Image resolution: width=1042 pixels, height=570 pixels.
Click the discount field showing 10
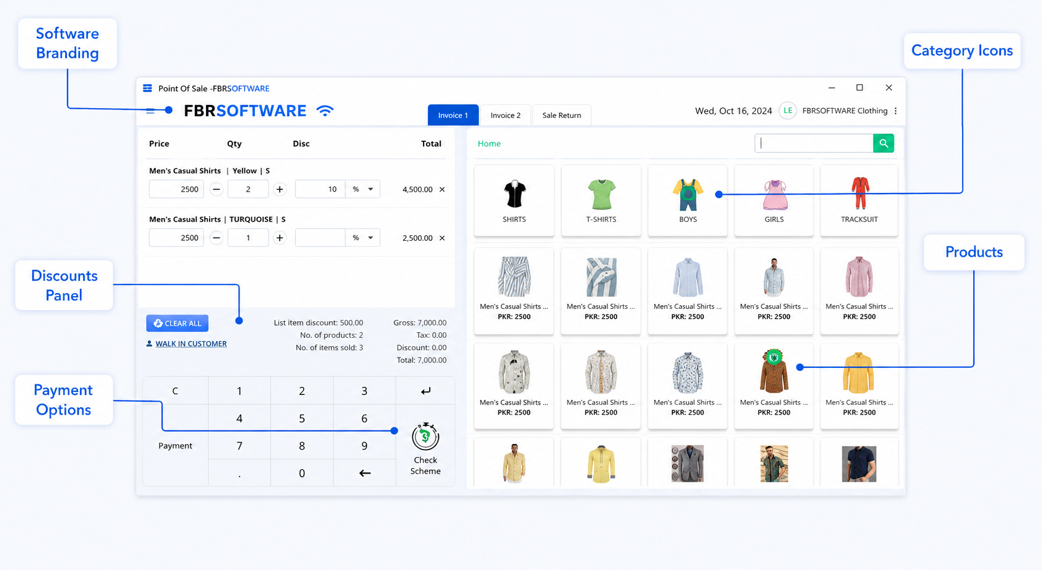[x=320, y=189]
